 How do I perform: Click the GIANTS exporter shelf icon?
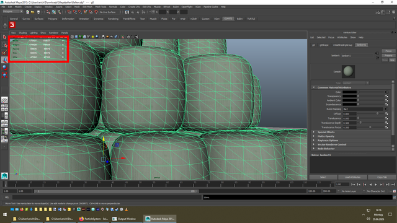pos(12,25)
